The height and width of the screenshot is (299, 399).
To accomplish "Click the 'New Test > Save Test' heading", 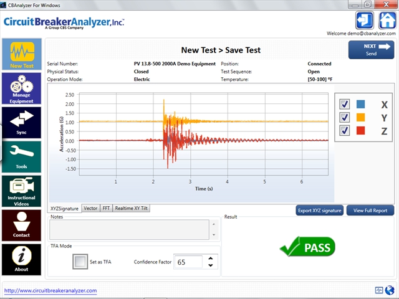I will [221, 50].
